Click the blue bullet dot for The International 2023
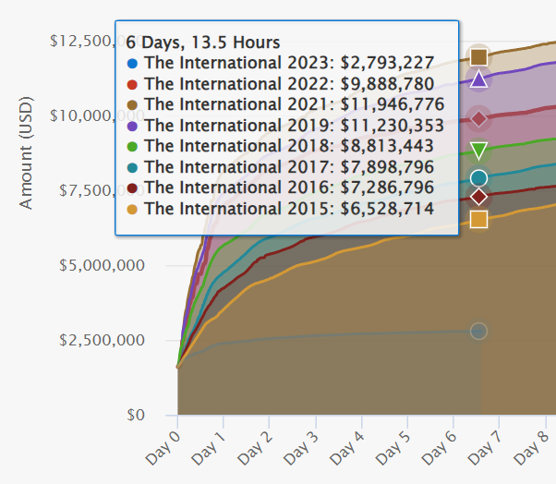The height and width of the screenshot is (484, 556). tap(132, 64)
